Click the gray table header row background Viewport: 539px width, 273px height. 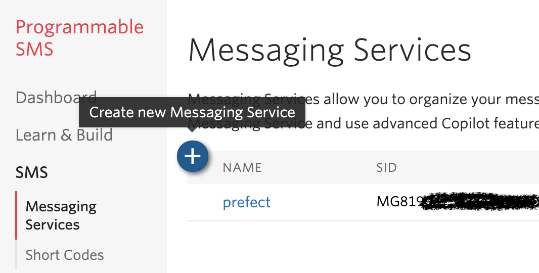click(455, 167)
